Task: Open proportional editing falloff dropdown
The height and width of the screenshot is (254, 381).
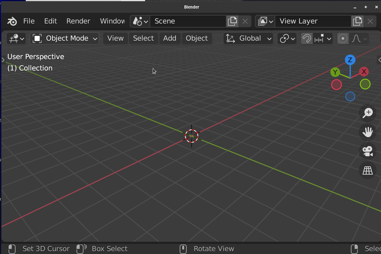Action: (x=359, y=38)
